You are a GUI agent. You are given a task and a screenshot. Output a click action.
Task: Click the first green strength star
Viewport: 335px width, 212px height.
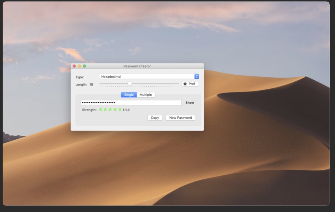[x=100, y=110]
